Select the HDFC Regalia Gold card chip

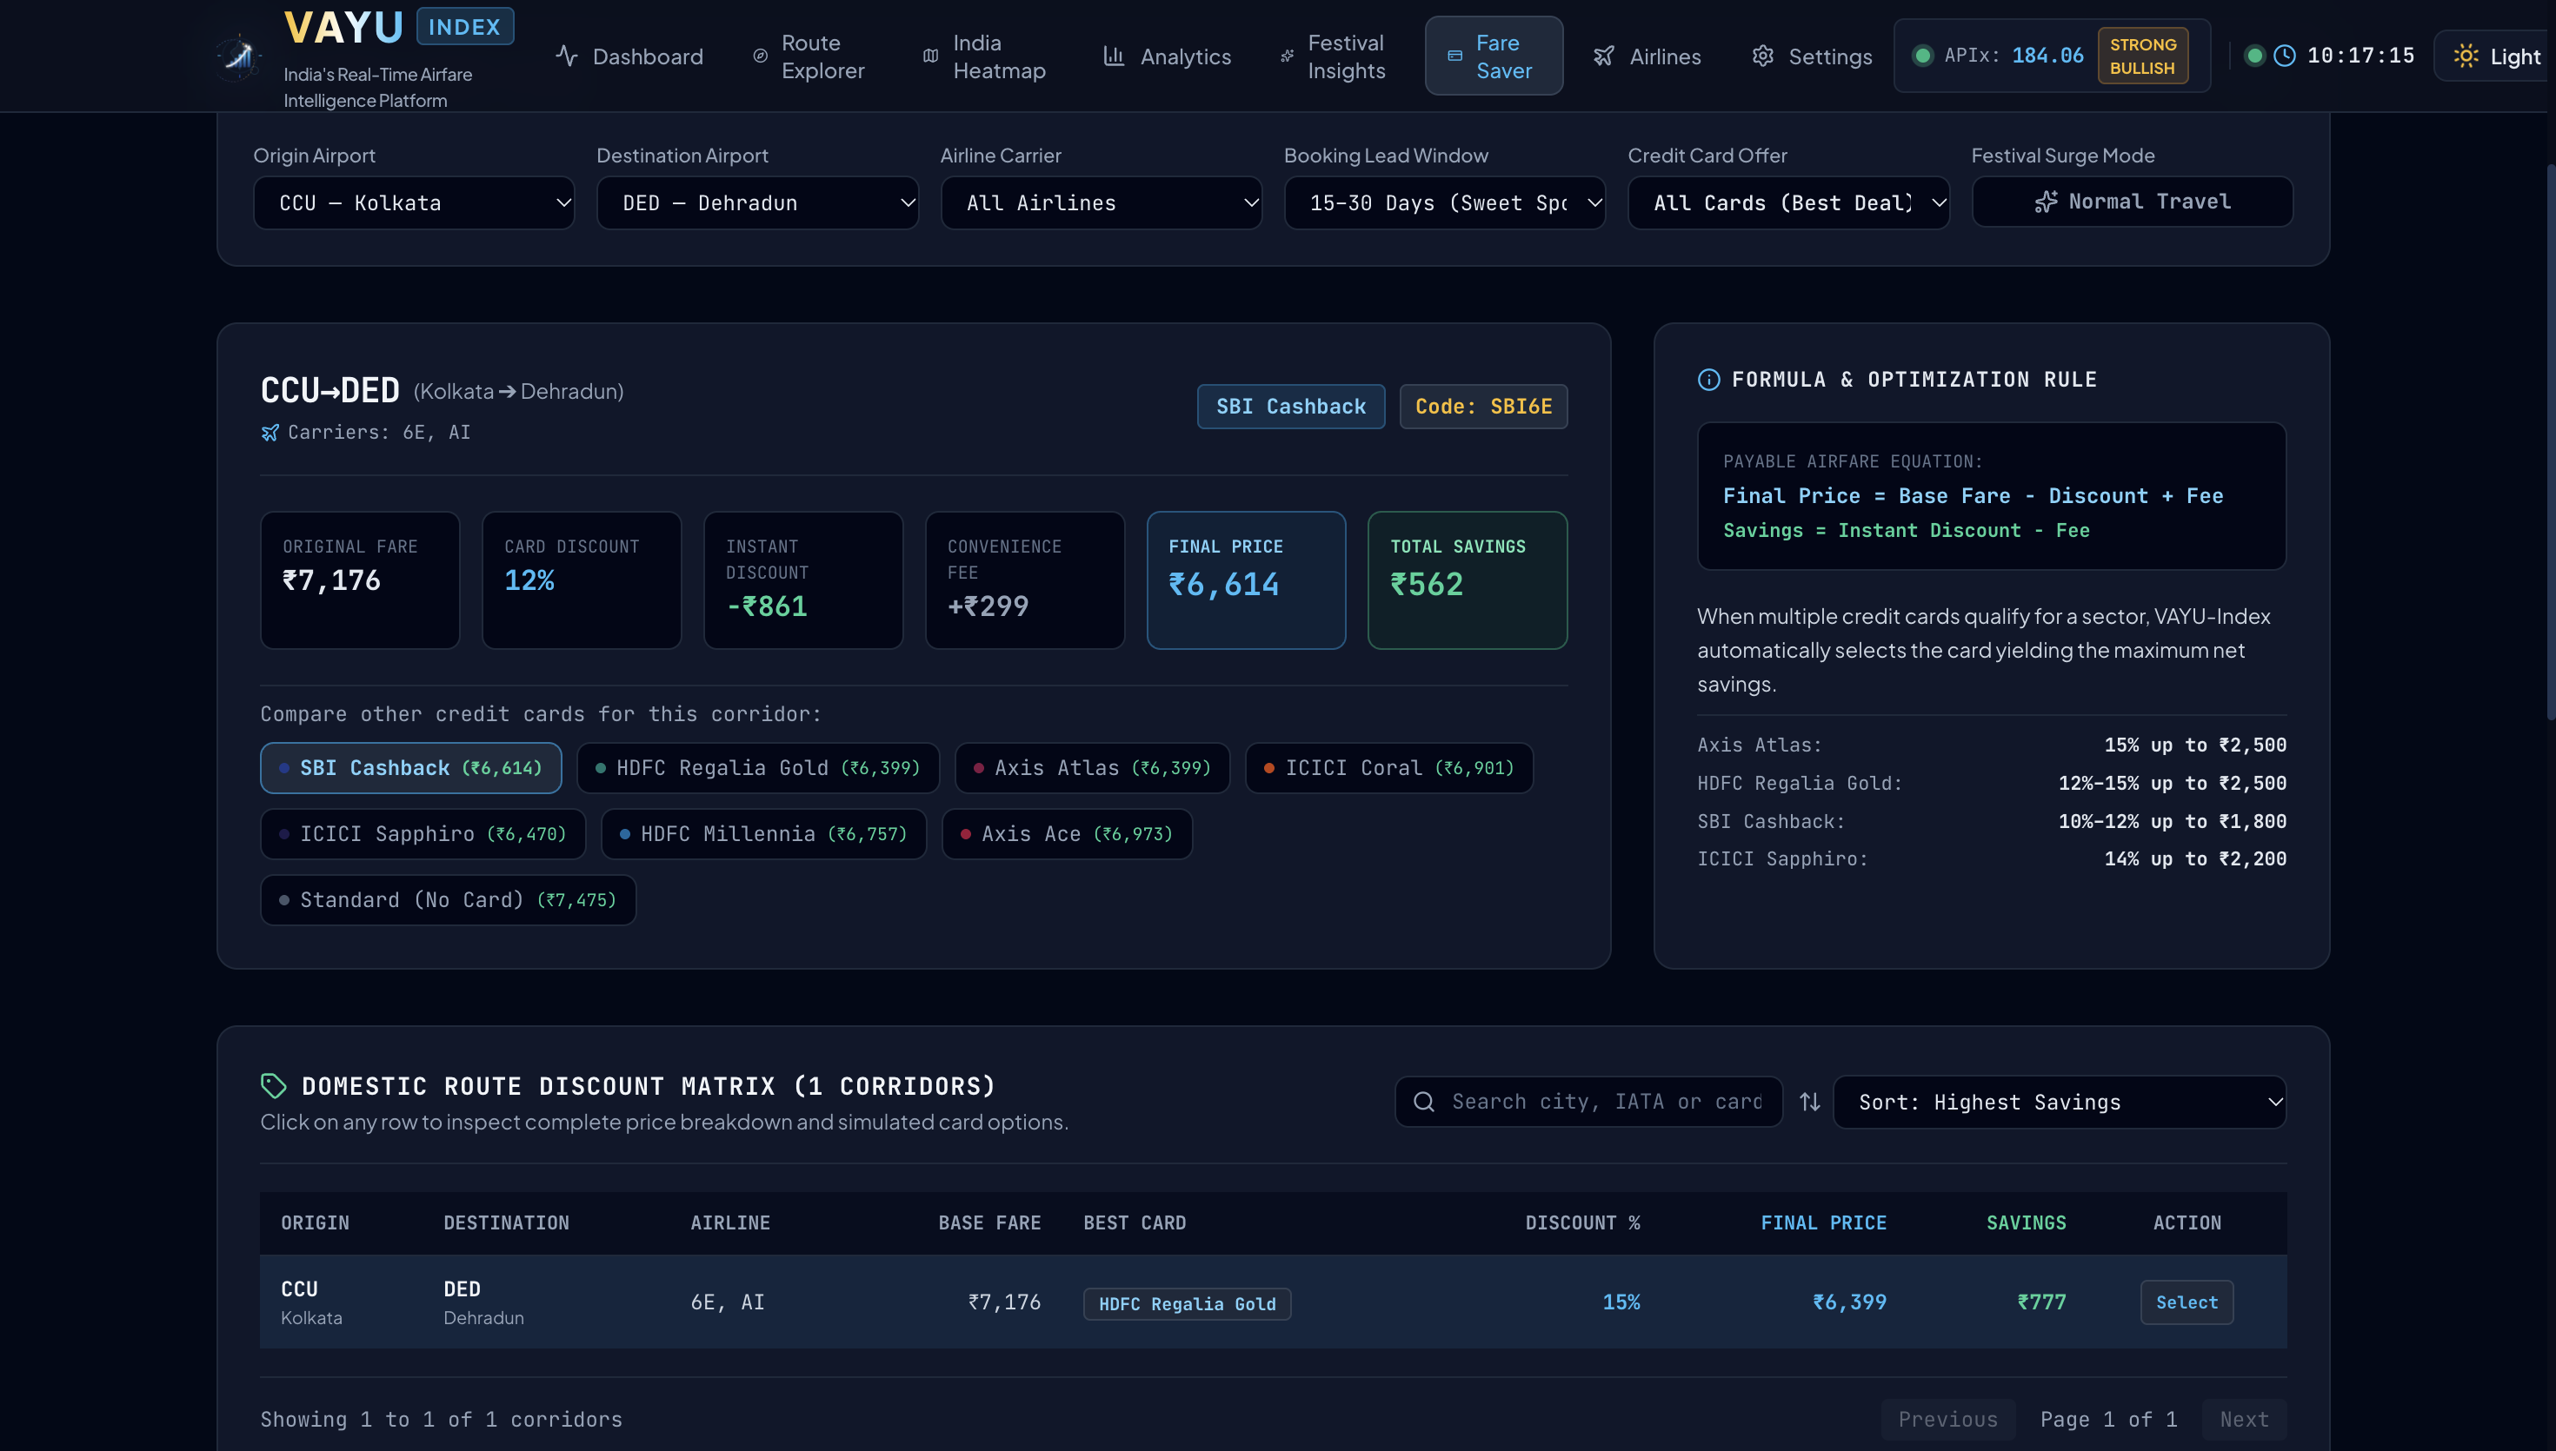(x=757, y=767)
